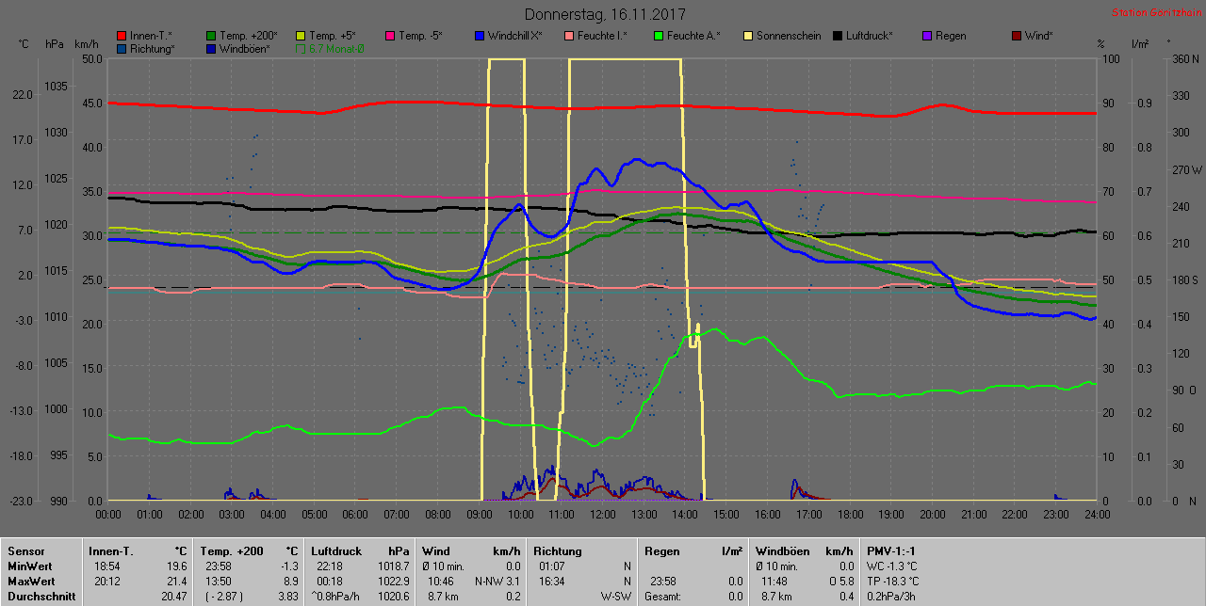Select the 18:00 mark on the time axis
This screenshot has width=1206, height=606.
[x=850, y=515]
